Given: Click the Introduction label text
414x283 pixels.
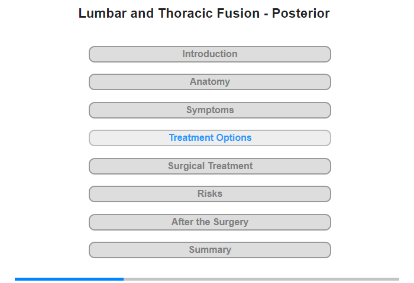Looking at the screenshot, I should pyautogui.click(x=210, y=54).
